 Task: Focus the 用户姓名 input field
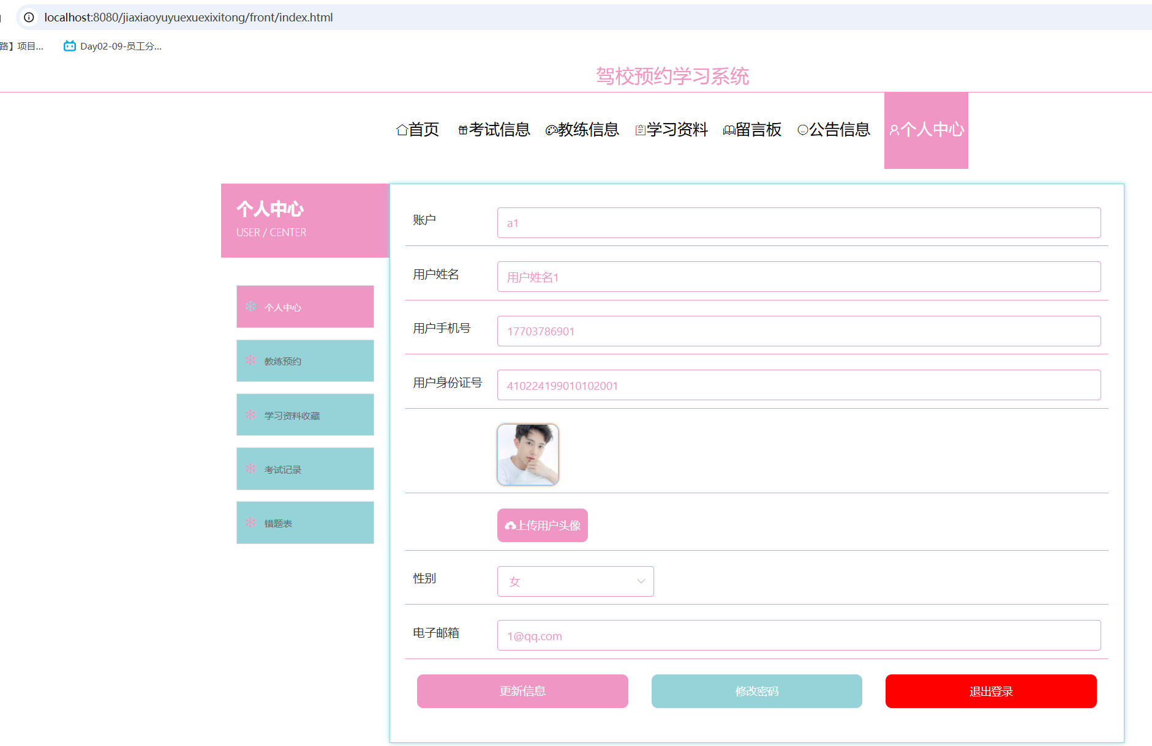pos(799,277)
